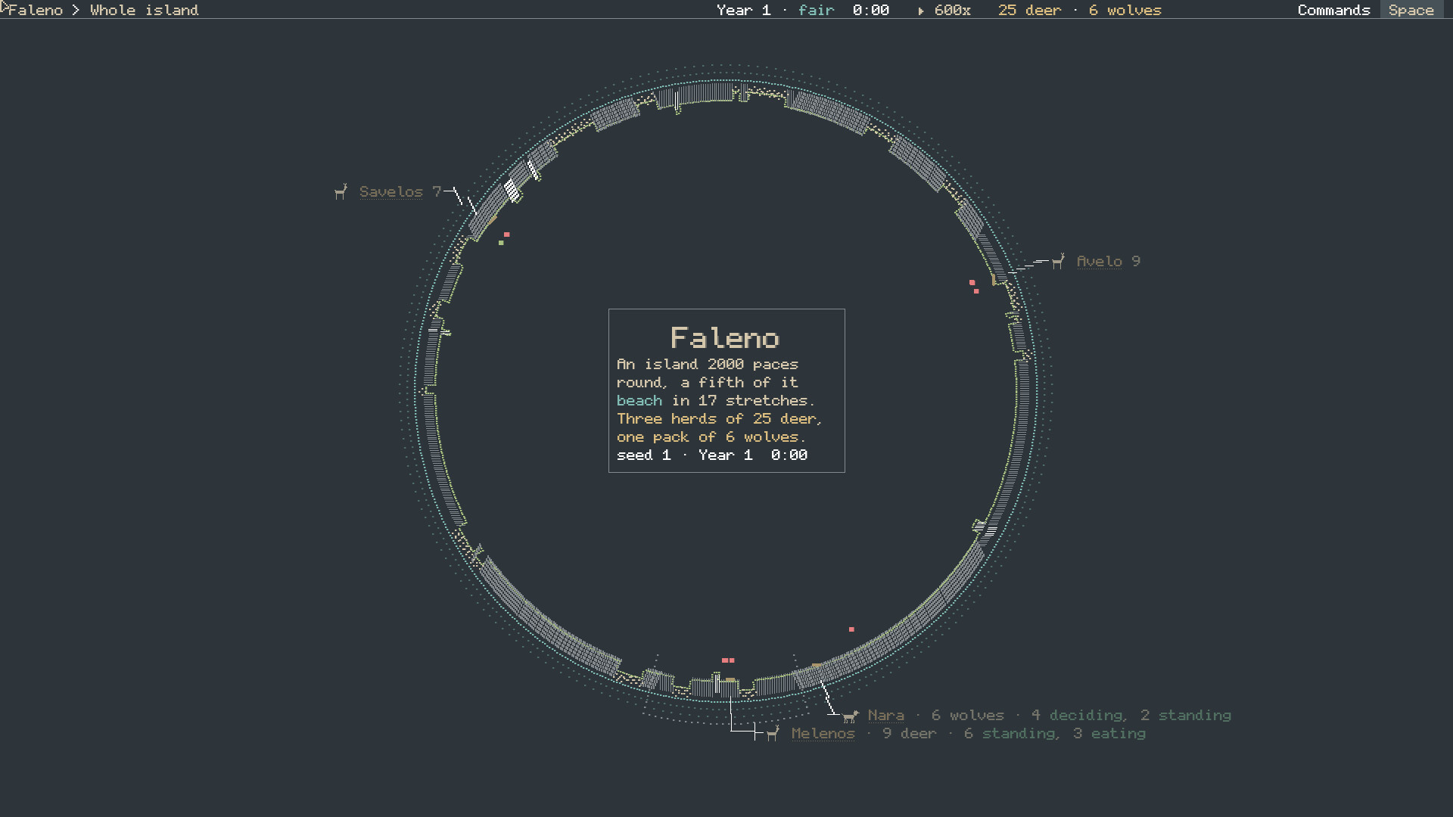Screen dimensions: 1453x817
Task: Click the beach word in the info card
Action: click(x=639, y=401)
